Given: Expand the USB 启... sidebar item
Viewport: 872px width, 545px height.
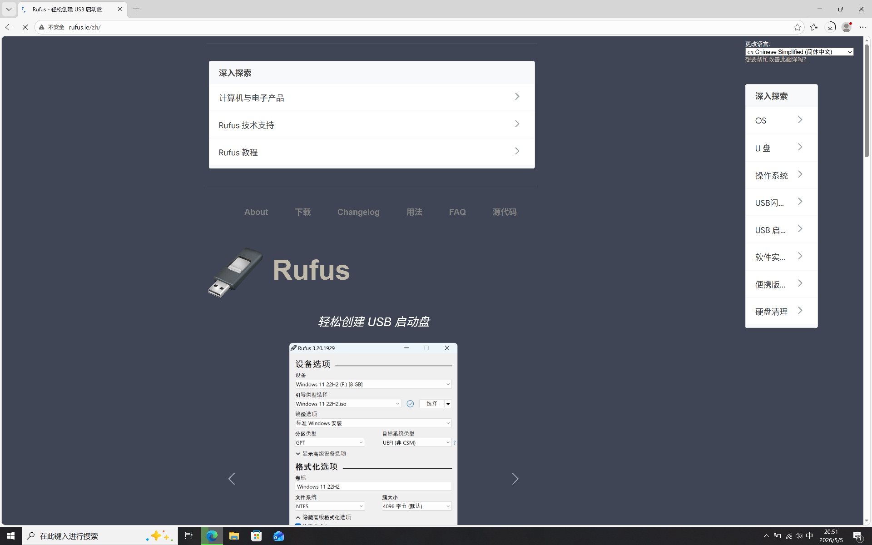Looking at the screenshot, I should click(781, 230).
